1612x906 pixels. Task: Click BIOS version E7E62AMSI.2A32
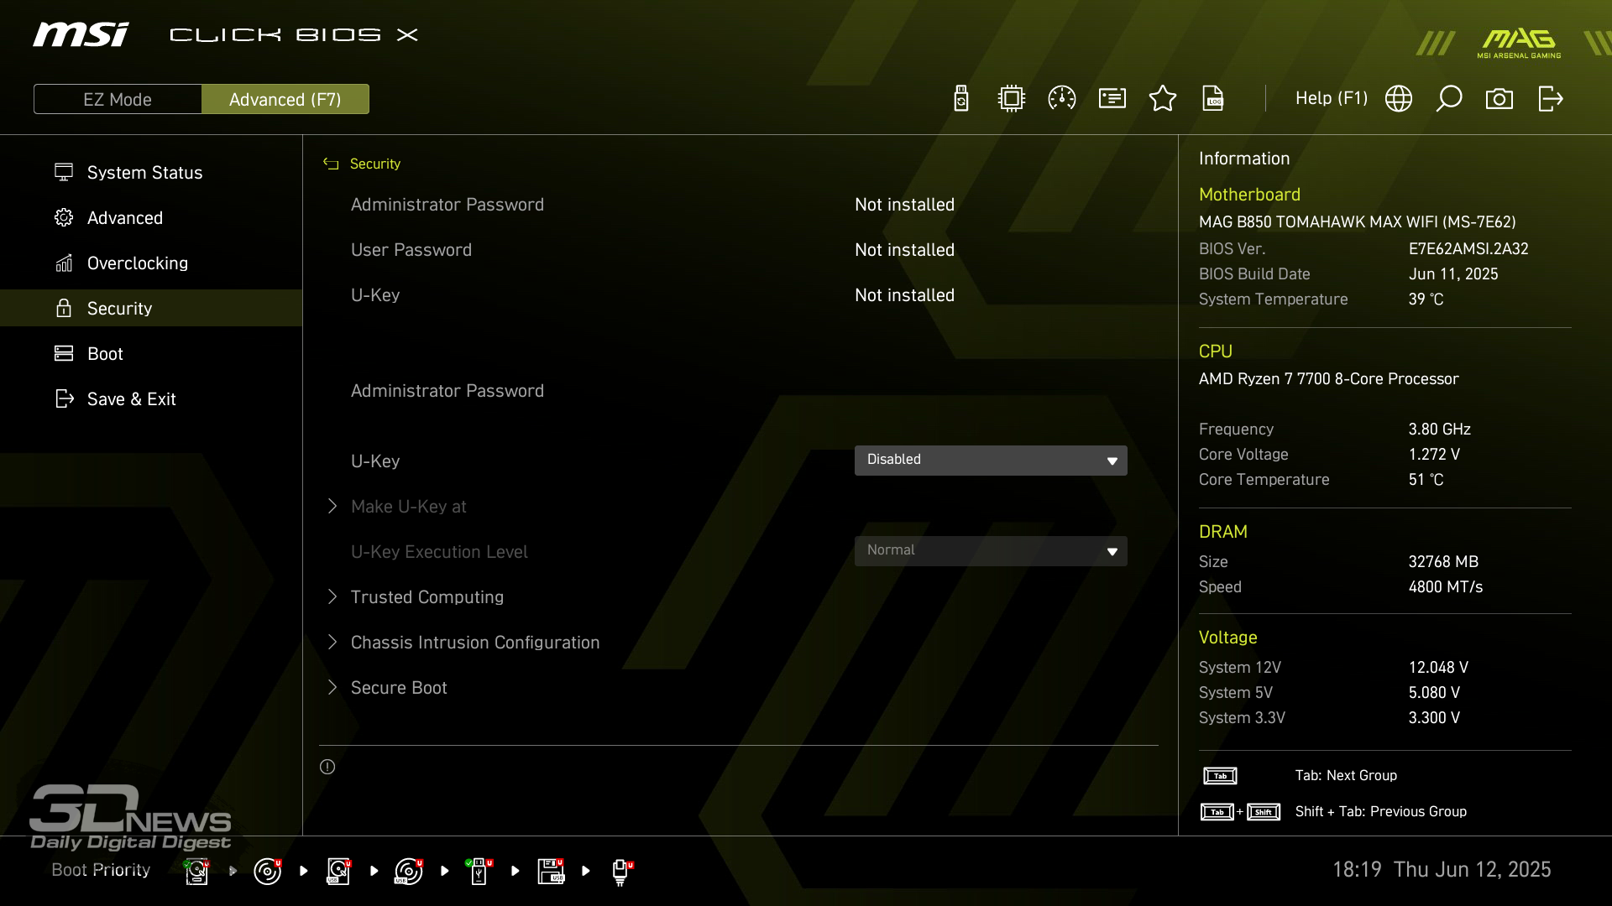[x=1468, y=248]
